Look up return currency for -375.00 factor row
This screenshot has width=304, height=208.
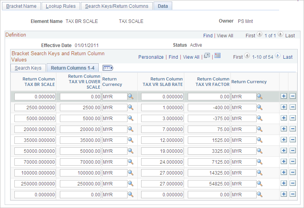click(260, 118)
